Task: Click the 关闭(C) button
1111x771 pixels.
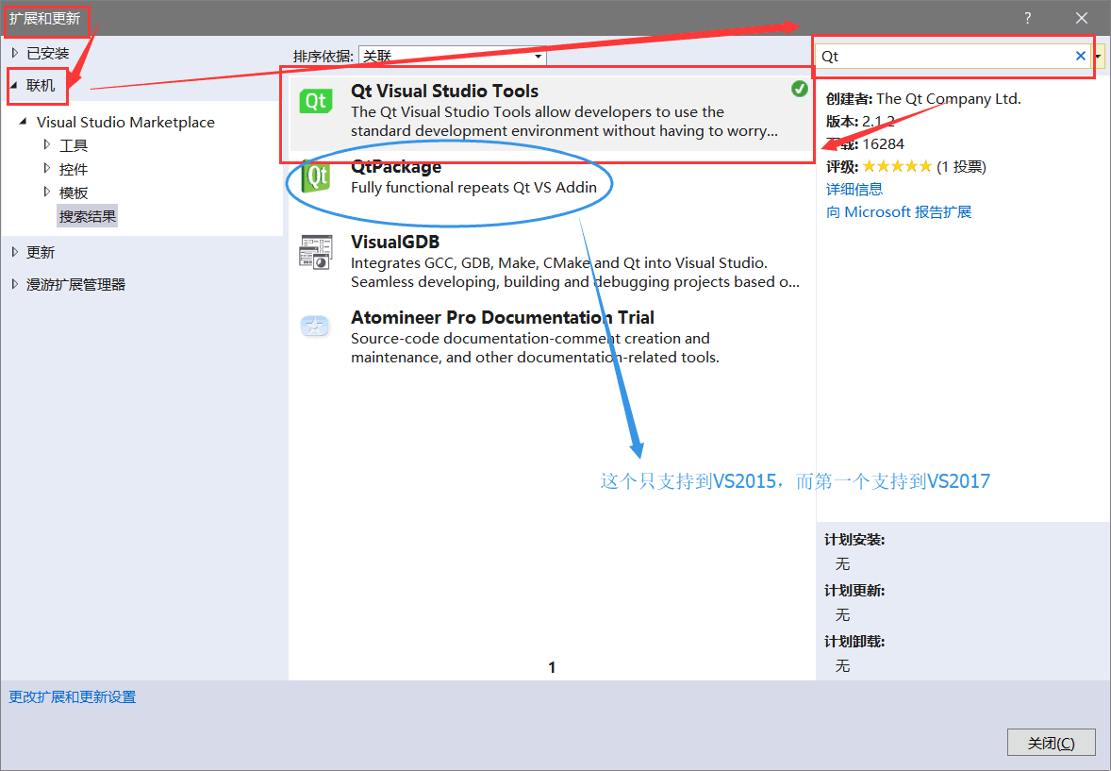Action: coord(1051,743)
